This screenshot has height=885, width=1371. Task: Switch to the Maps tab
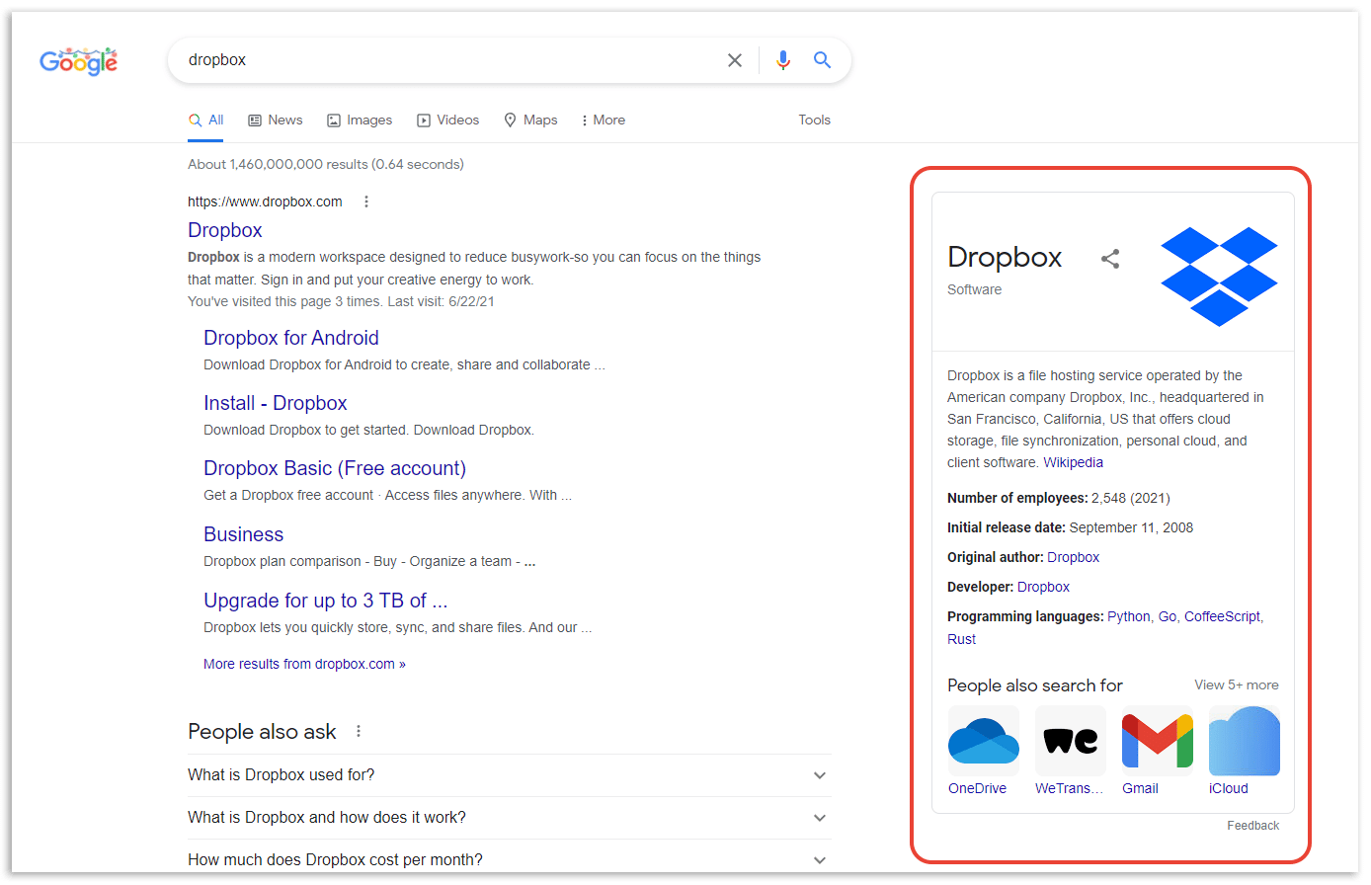click(530, 120)
